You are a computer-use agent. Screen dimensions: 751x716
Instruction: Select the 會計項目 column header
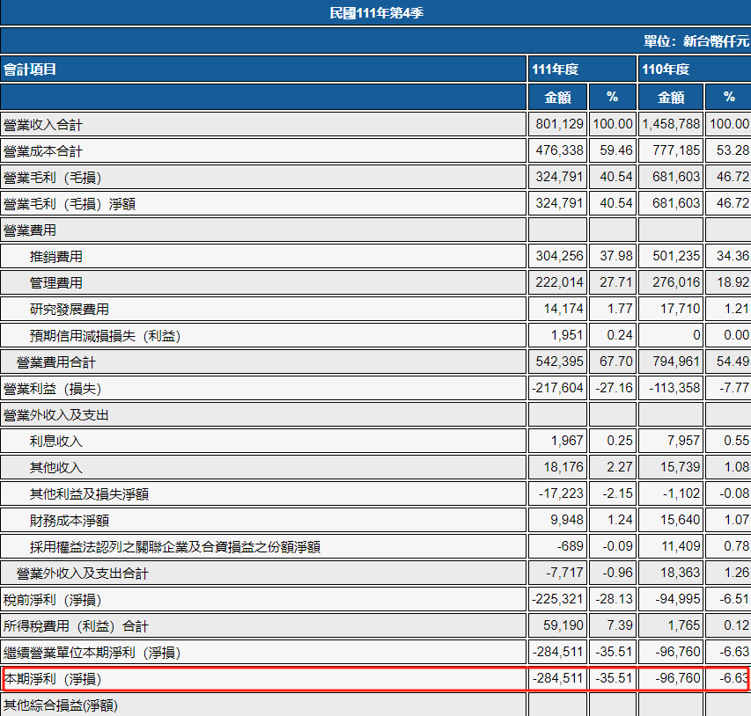[30, 69]
